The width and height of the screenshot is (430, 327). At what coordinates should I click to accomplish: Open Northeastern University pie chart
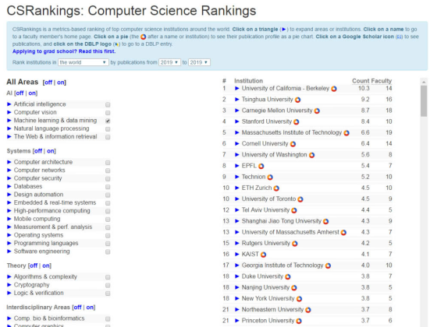tap(308, 310)
